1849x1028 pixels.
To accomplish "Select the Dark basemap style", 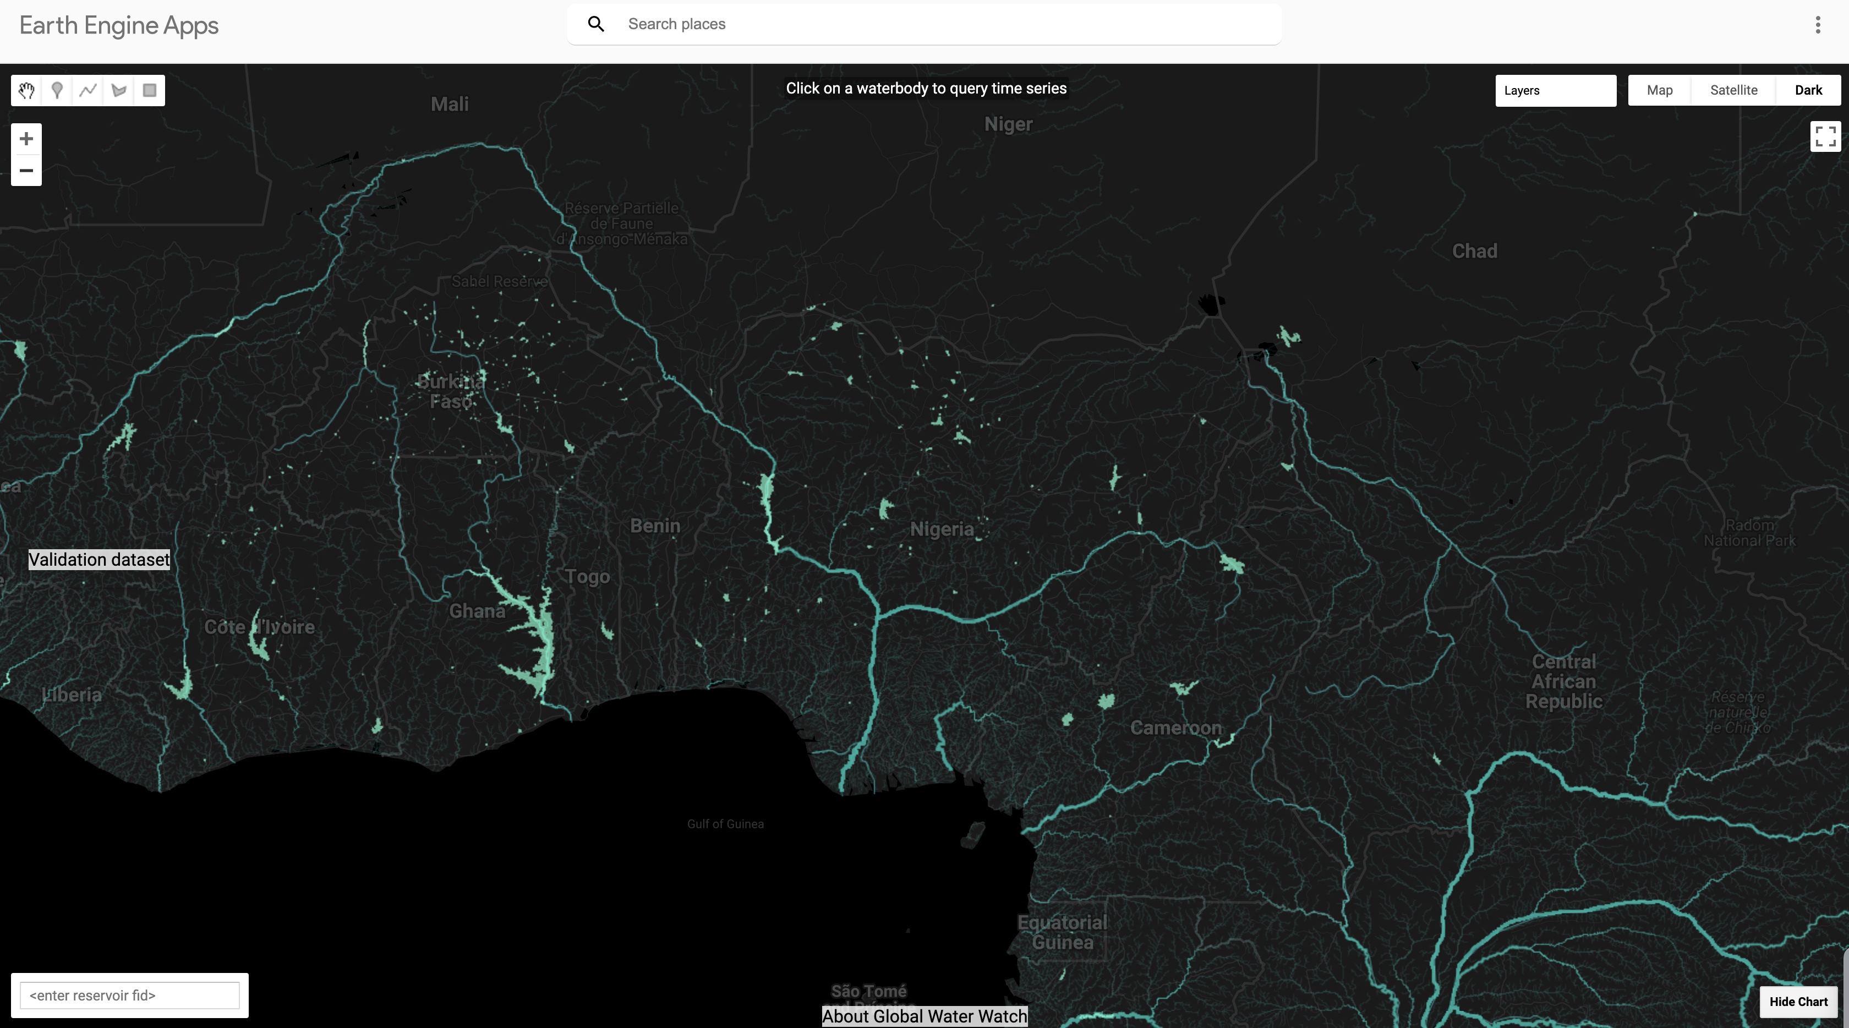I will point(1807,90).
